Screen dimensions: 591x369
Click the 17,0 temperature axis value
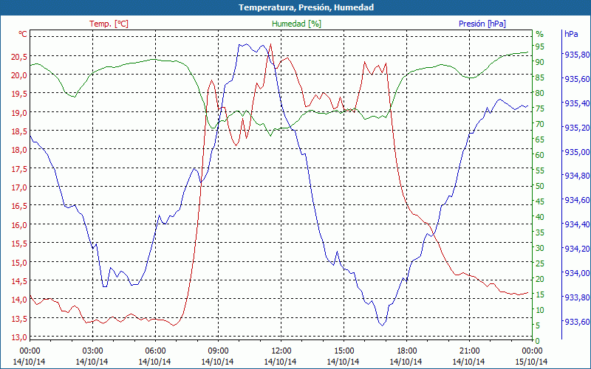pos(19,187)
